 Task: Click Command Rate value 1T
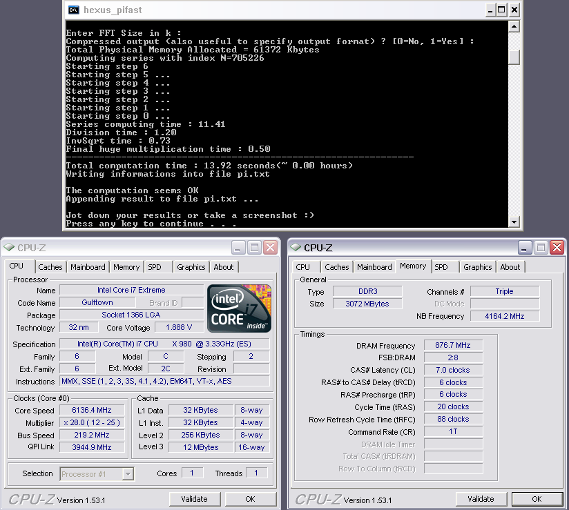453,431
